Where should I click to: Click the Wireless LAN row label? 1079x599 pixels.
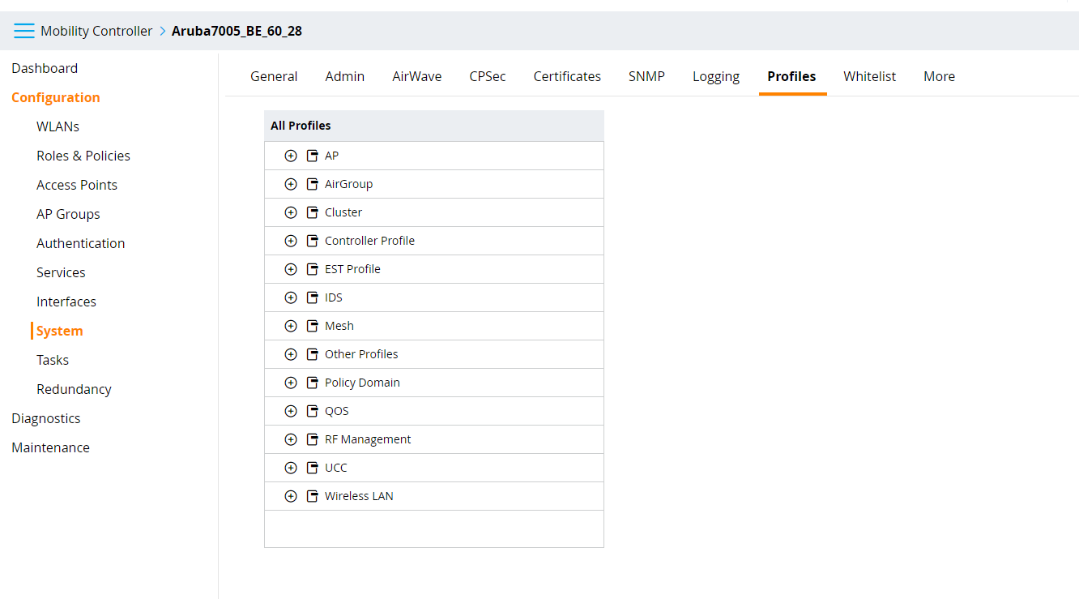359,496
